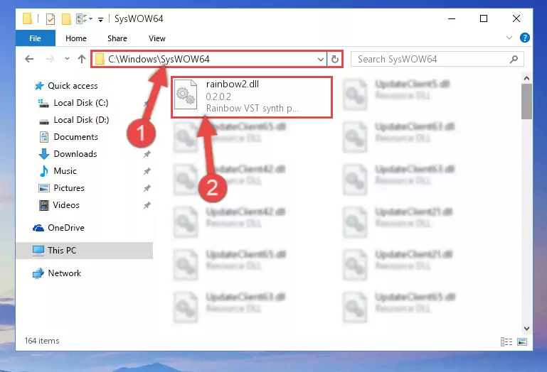
Task: Select the rainbow2.dll file
Action: (252, 97)
